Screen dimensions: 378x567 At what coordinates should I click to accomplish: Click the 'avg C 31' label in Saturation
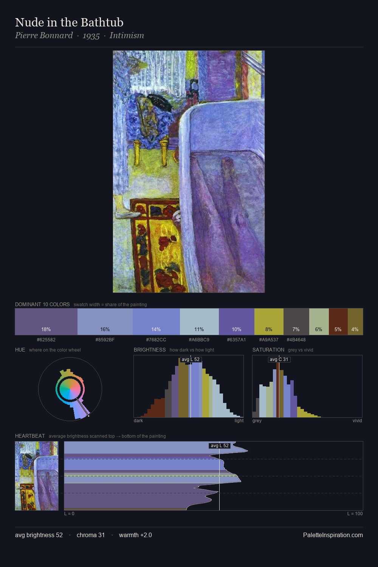coord(279,359)
